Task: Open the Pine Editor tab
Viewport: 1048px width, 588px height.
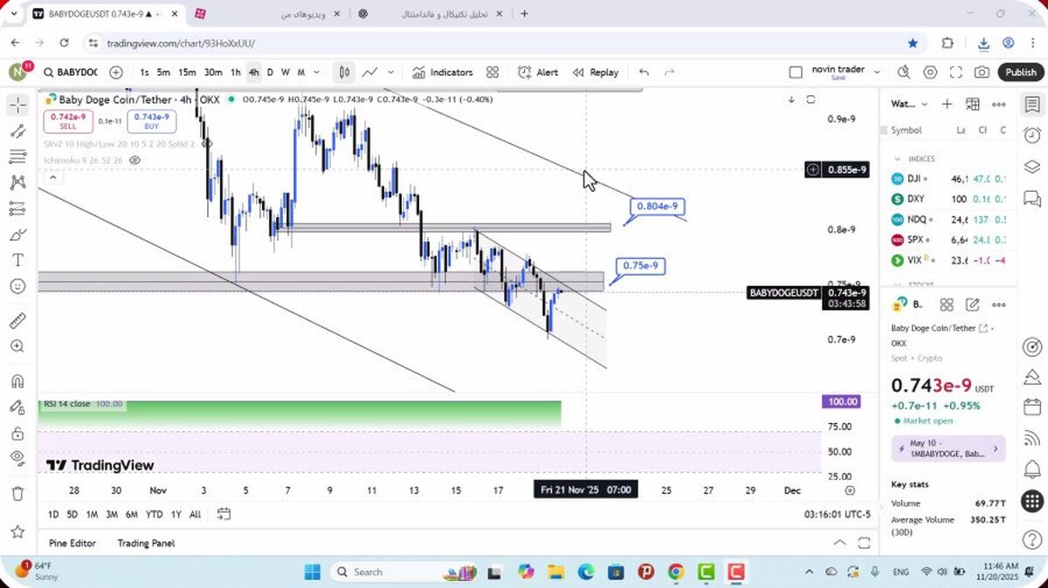Action: [72, 543]
